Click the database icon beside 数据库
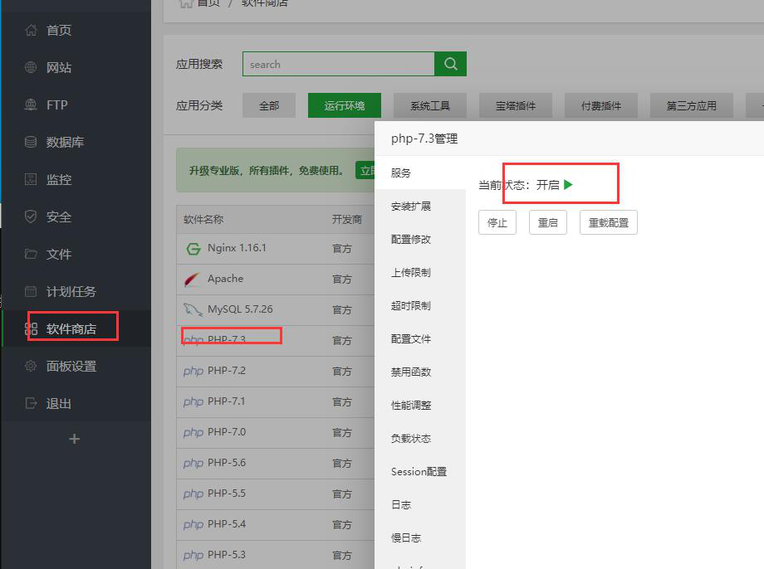This screenshot has height=569, width=764. click(31, 142)
